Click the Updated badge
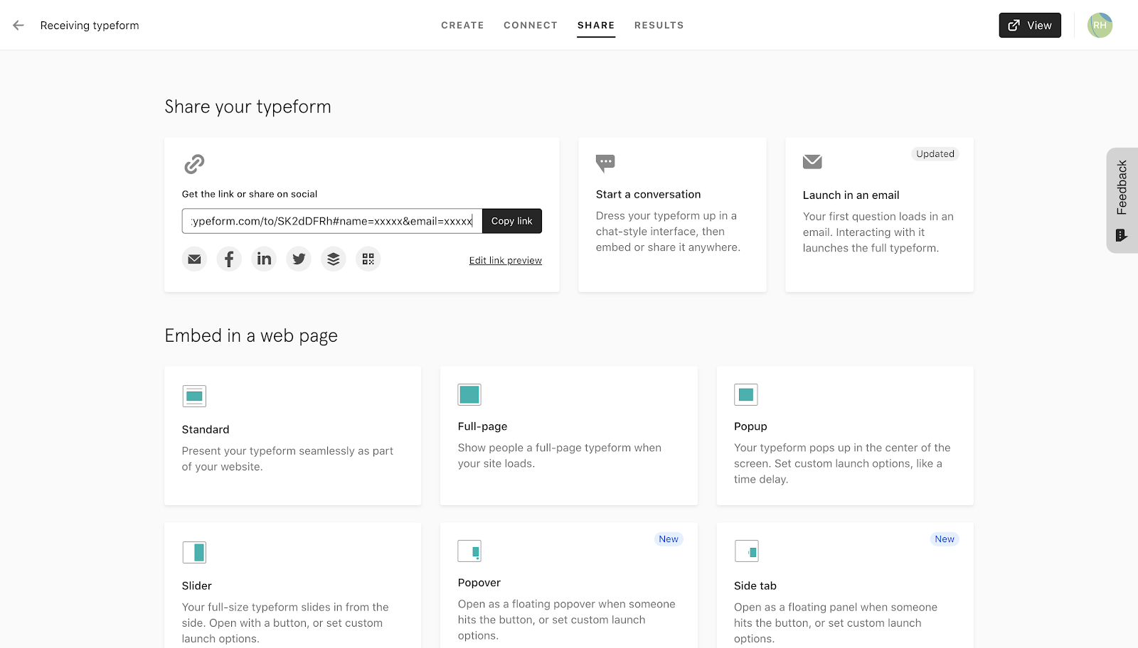This screenshot has width=1138, height=648. [x=935, y=154]
